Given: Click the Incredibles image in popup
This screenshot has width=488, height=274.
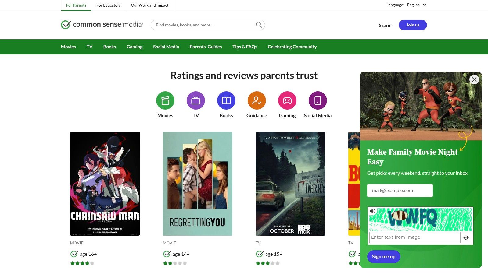Looking at the screenshot, I should (x=421, y=106).
